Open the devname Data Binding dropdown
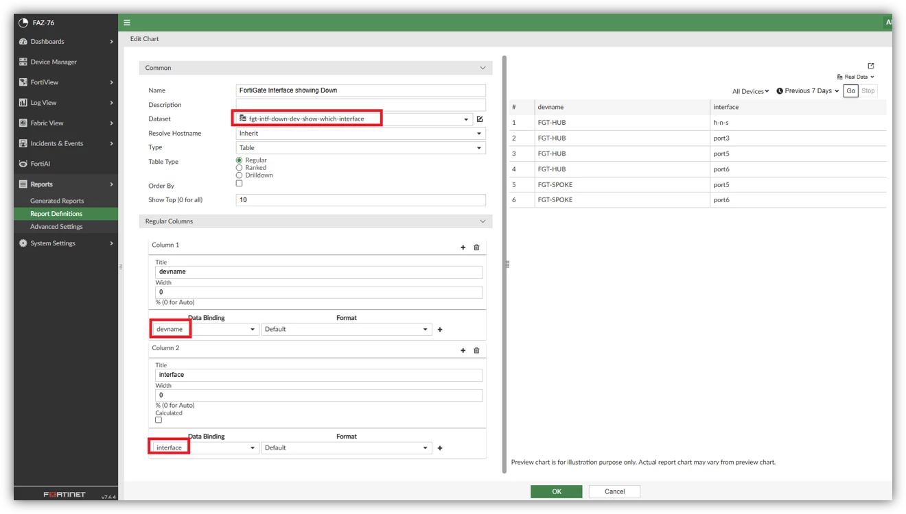This screenshot has width=906, height=514. [x=205, y=330]
